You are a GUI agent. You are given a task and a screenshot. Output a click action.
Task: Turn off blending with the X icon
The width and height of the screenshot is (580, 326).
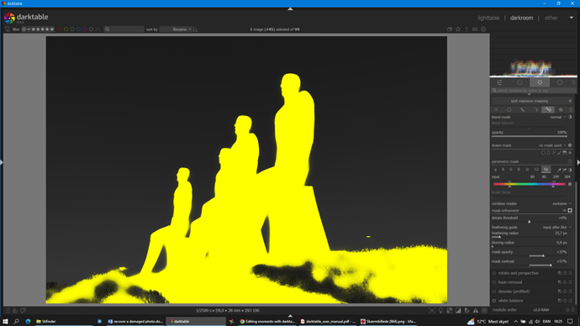click(x=496, y=110)
